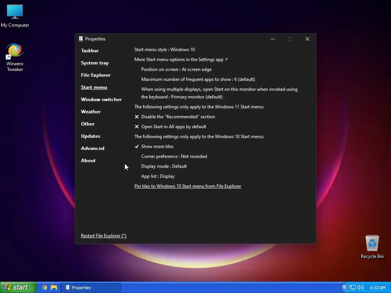Close the Properties window

[307, 39]
